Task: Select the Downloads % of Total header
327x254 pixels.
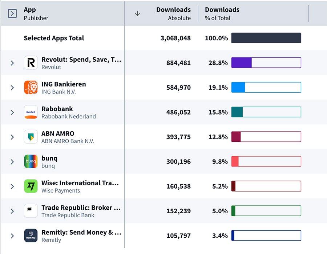Action: click(x=222, y=13)
